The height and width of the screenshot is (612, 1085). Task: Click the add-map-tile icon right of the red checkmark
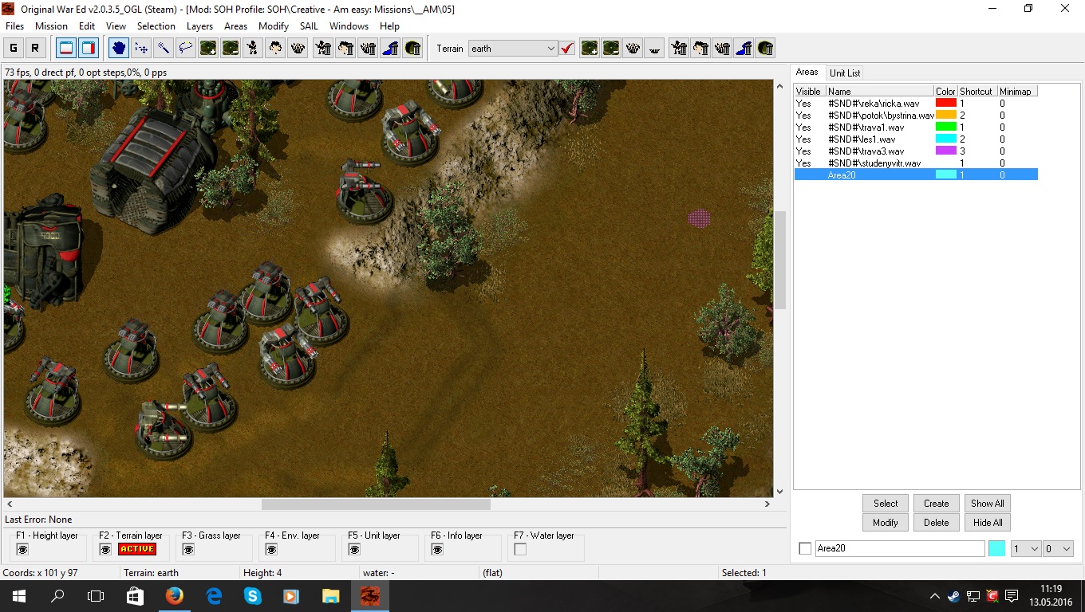coord(590,48)
